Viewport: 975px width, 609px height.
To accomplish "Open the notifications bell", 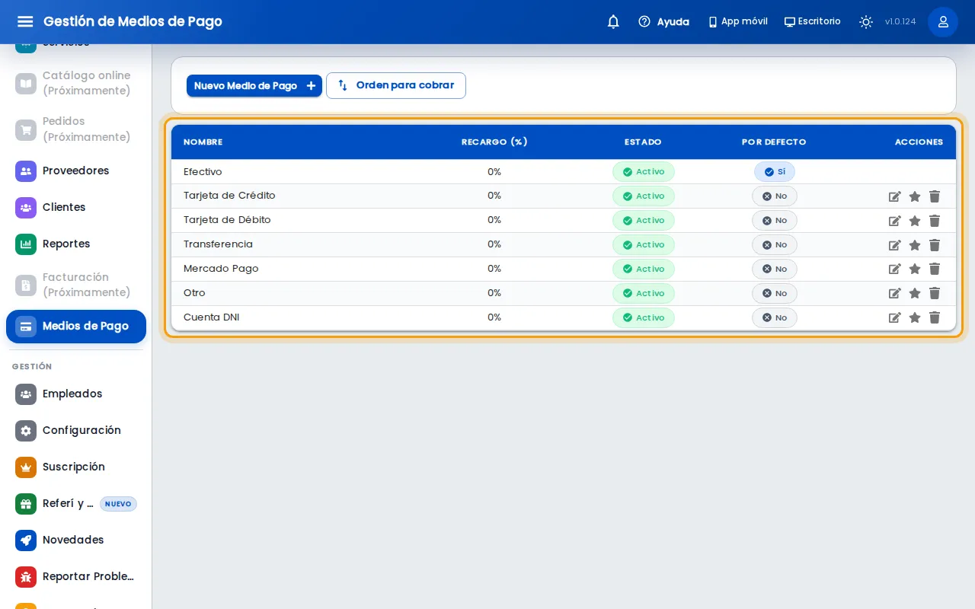I will point(613,21).
